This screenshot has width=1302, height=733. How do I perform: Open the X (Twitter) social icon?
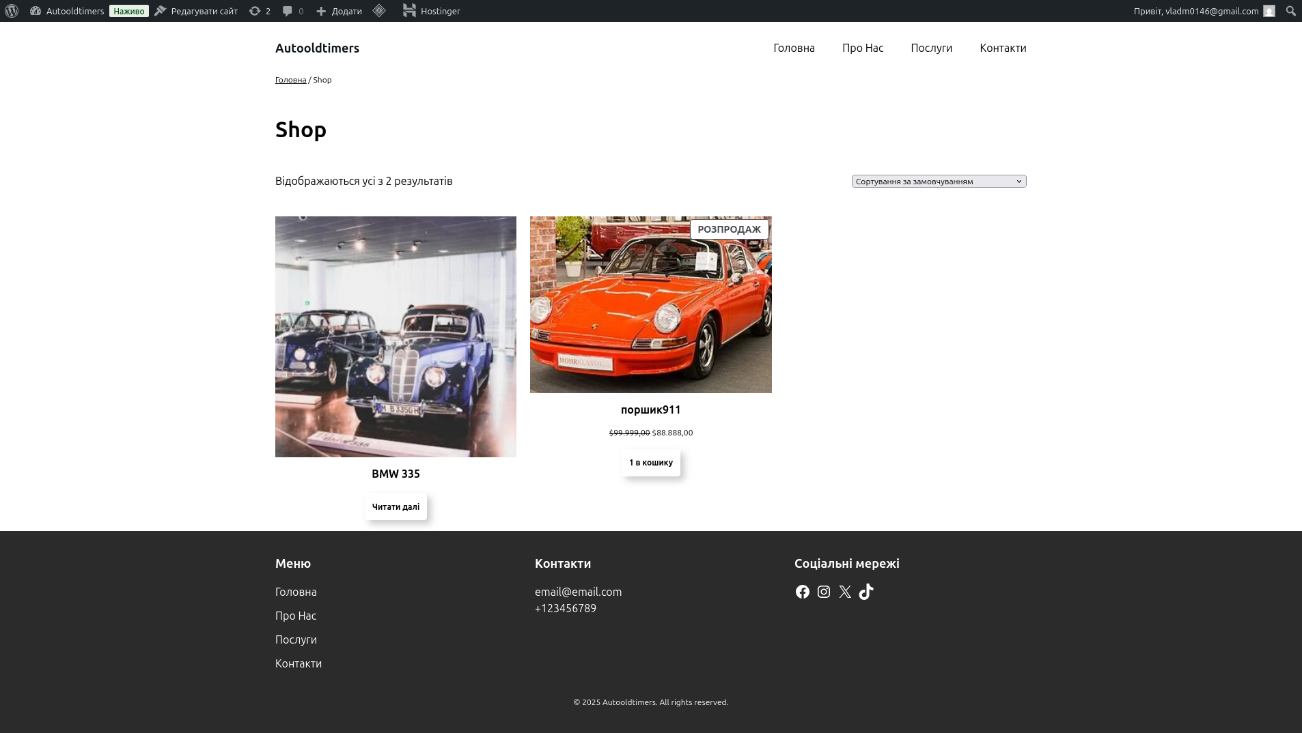pos(845,592)
